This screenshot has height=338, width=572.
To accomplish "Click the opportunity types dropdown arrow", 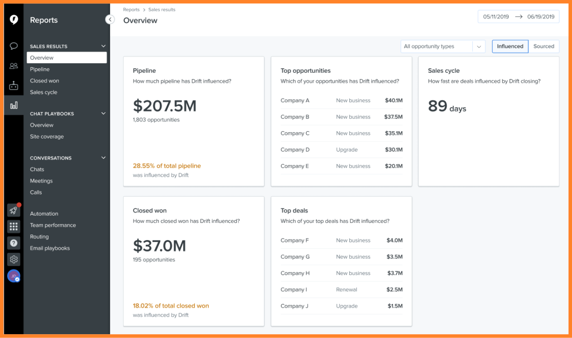I will (479, 47).
